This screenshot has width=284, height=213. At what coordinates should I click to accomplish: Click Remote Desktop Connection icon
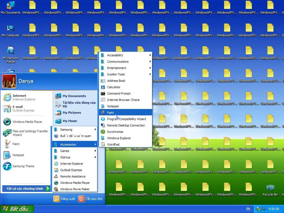103,125
